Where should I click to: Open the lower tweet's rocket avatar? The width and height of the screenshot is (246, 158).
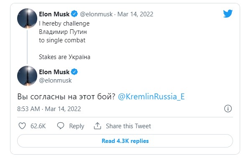tap(27, 76)
